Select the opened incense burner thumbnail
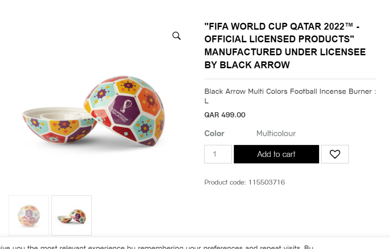 point(71,215)
